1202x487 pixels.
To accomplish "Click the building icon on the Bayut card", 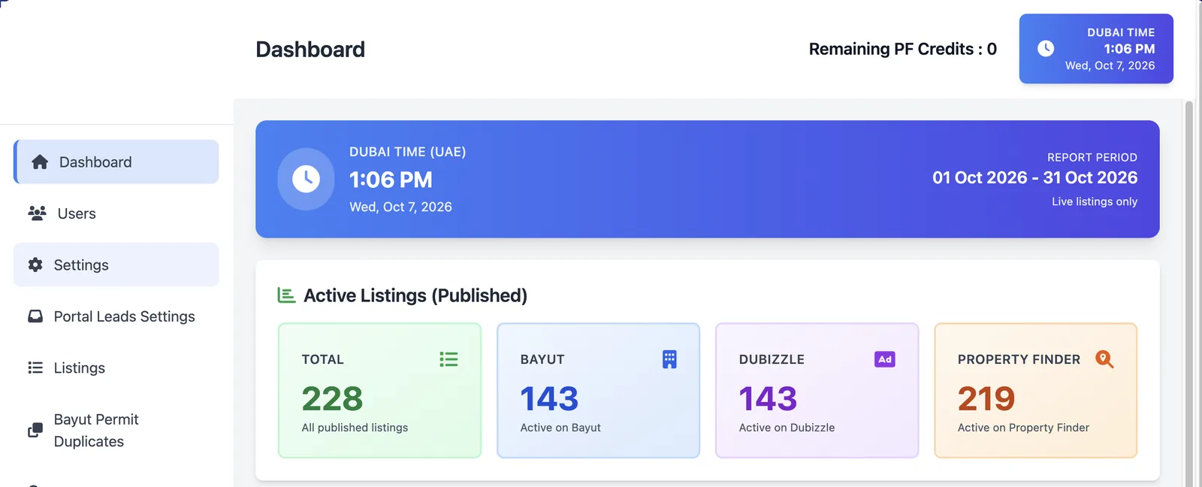I will click(669, 359).
